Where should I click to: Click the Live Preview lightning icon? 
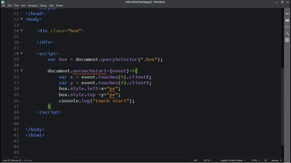[287, 14]
